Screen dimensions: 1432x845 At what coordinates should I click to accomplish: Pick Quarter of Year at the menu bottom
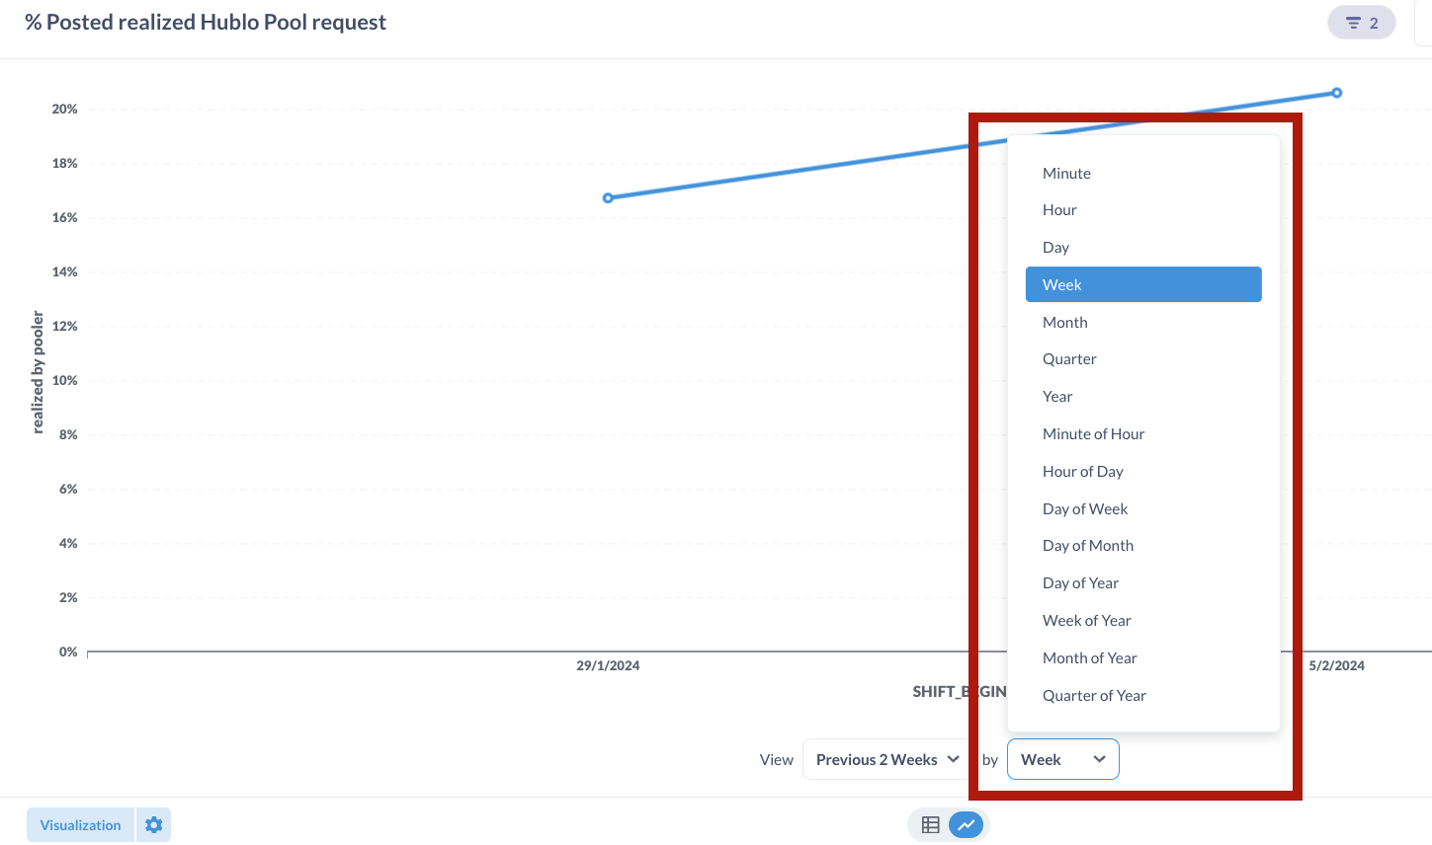1094,695
